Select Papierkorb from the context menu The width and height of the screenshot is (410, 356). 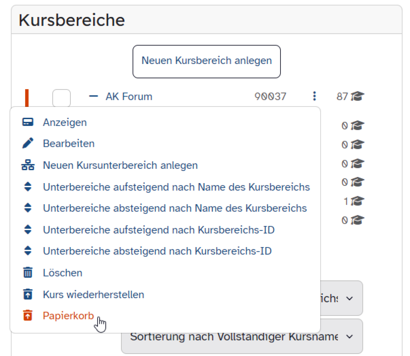coord(68,316)
